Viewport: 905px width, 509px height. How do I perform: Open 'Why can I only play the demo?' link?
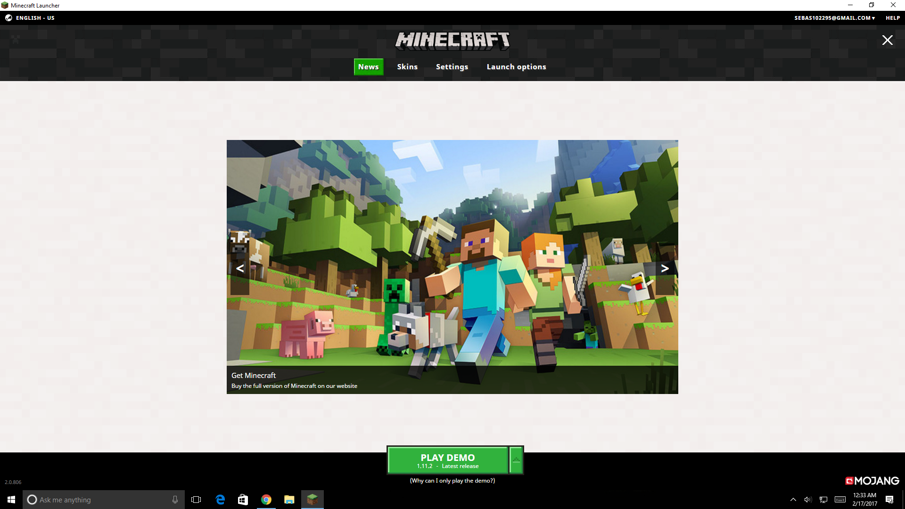click(452, 481)
